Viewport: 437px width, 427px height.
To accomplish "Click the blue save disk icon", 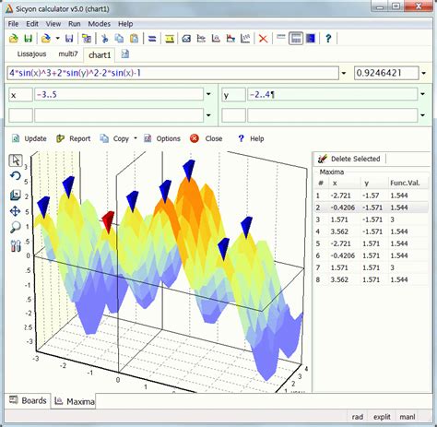I will coord(69,39).
